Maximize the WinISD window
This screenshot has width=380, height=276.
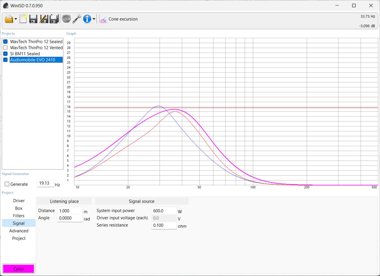pos(354,6)
